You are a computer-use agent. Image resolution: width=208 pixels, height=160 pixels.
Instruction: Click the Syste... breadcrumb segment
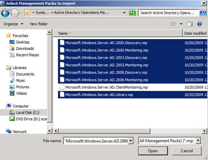point(42,13)
